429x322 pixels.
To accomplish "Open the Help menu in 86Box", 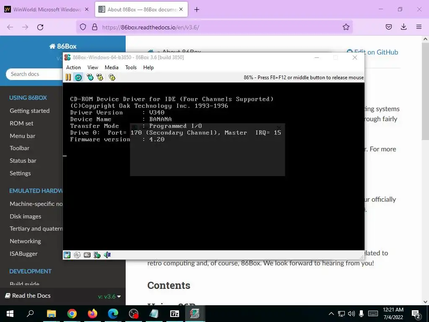I will (x=148, y=68).
